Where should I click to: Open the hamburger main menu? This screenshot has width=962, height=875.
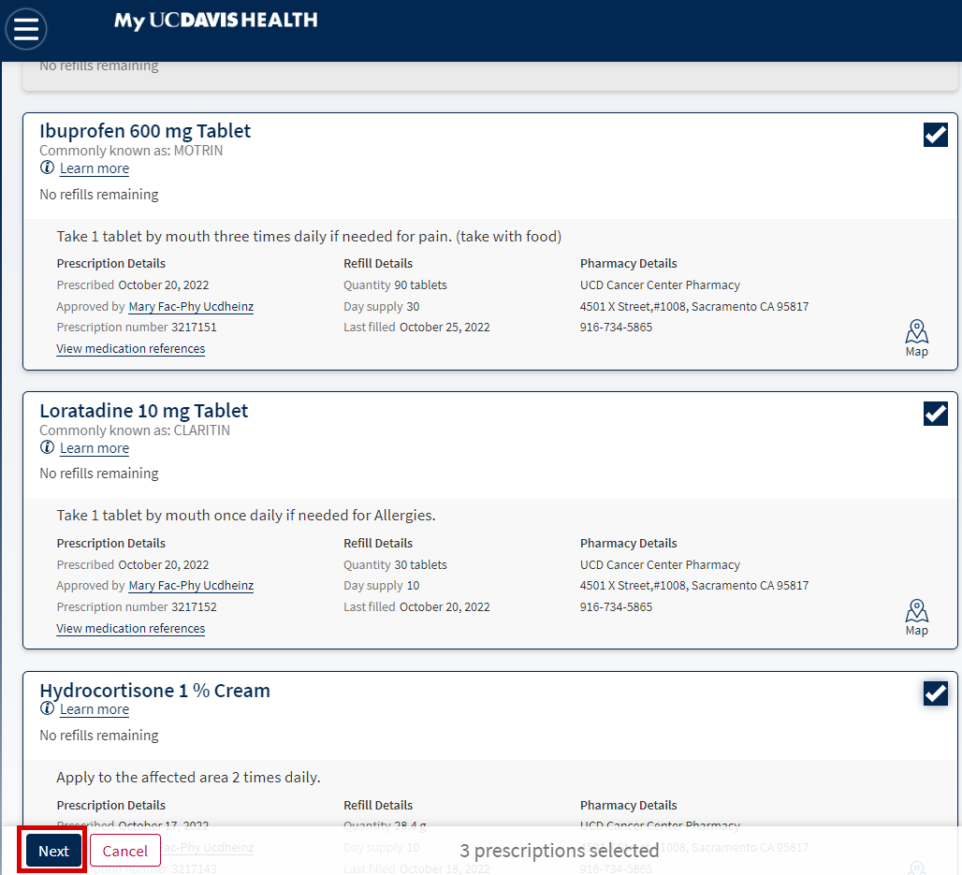26,29
